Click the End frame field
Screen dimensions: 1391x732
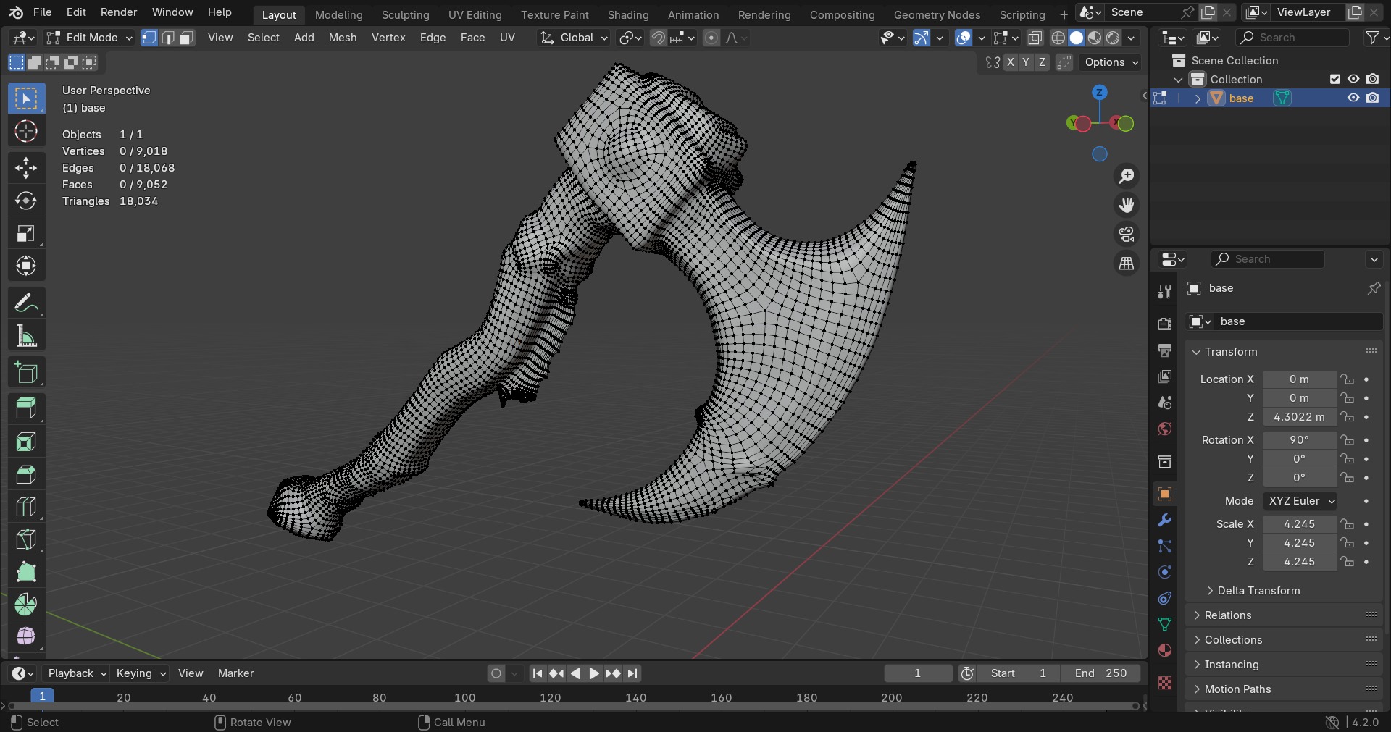point(1100,673)
